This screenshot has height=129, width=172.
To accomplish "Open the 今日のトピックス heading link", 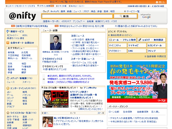I will tap(52, 59).
